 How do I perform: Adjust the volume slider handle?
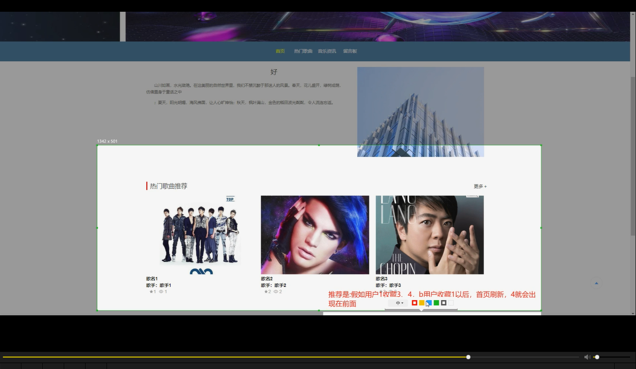tap(597, 357)
